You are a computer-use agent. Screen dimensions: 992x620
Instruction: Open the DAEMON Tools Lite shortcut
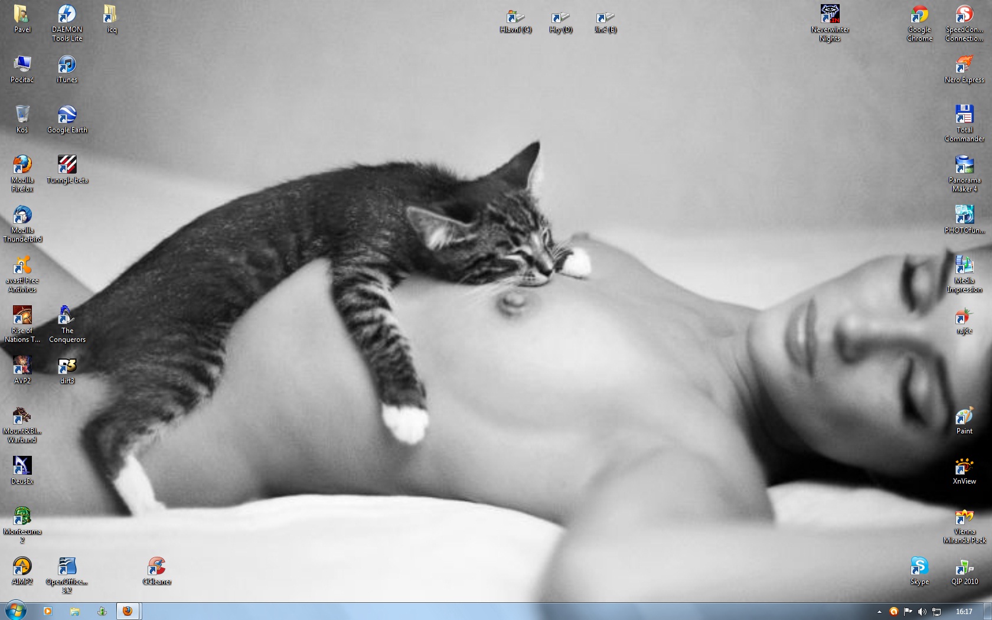coord(67,15)
